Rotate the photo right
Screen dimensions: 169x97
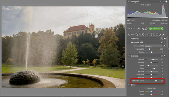[x=146, y=29]
